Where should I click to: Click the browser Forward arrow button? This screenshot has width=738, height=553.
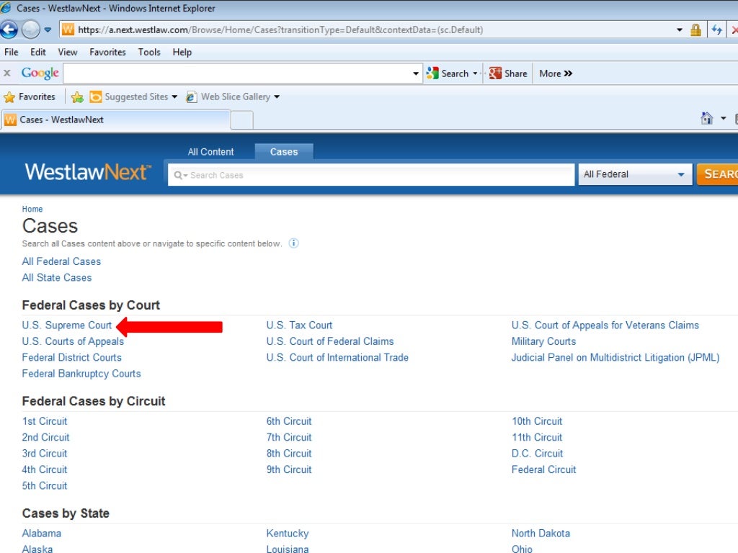(x=31, y=30)
